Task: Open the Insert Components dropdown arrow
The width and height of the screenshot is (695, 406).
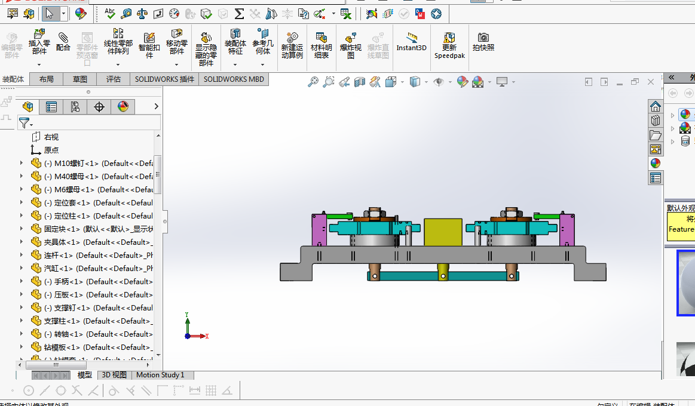Action: click(x=39, y=64)
